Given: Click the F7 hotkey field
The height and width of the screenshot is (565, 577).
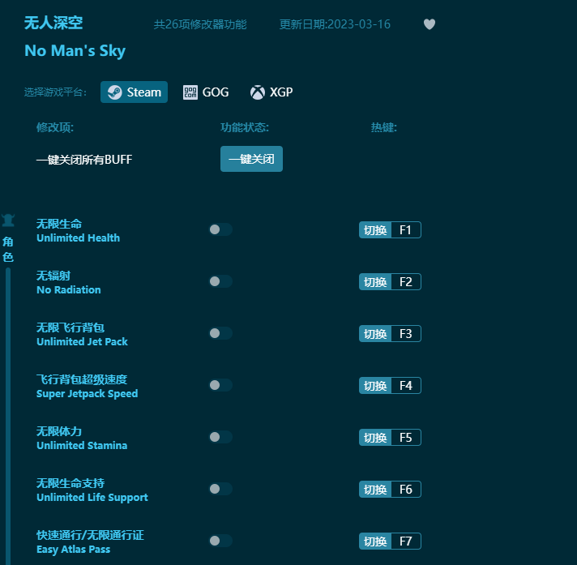Looking at the screenshot, I should point(405,541).
